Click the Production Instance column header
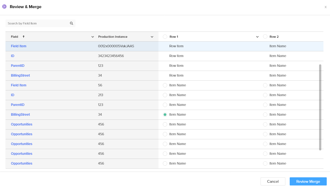330x189 pixels. pos(113,37)
